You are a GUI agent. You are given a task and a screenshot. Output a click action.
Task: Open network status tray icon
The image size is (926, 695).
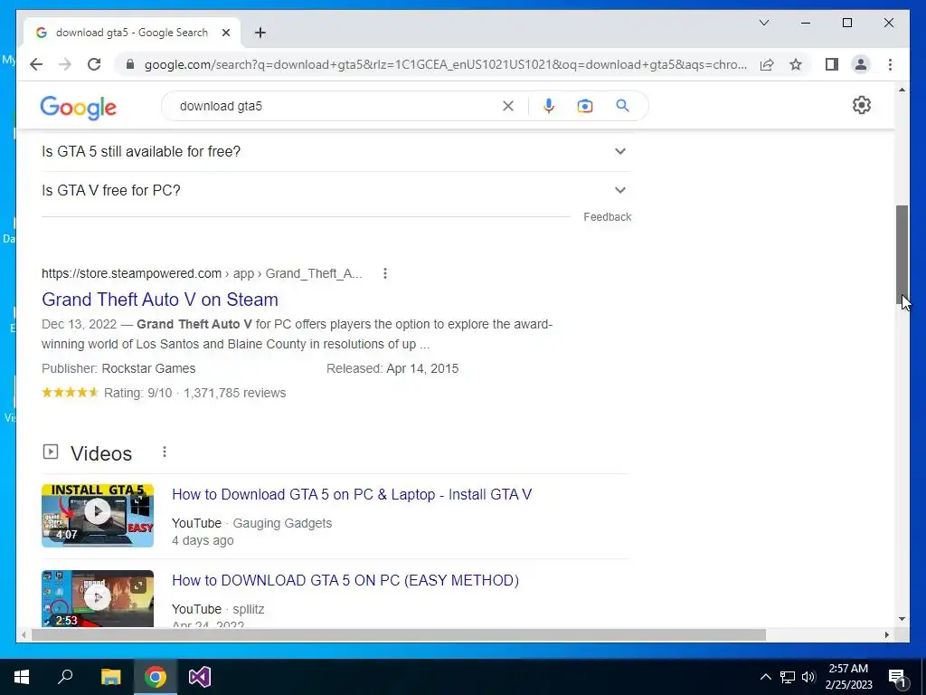(788, 677)
